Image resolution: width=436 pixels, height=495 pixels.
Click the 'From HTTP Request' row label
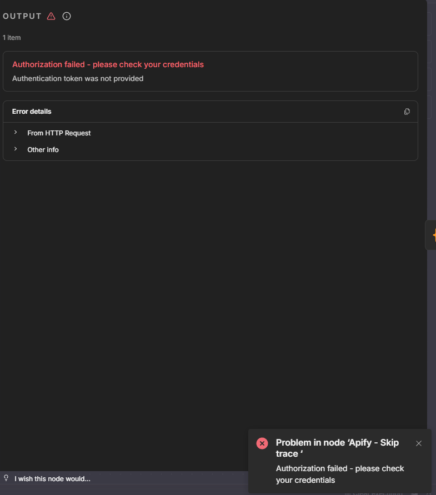[59, 133]
